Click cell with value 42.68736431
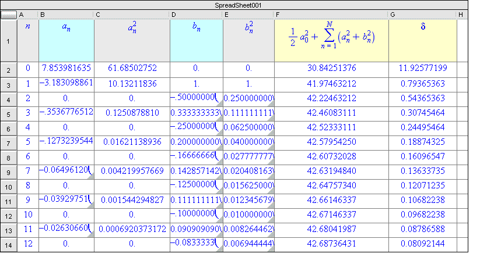The height and width of the screenshot is (264, 480). (331, 245)
